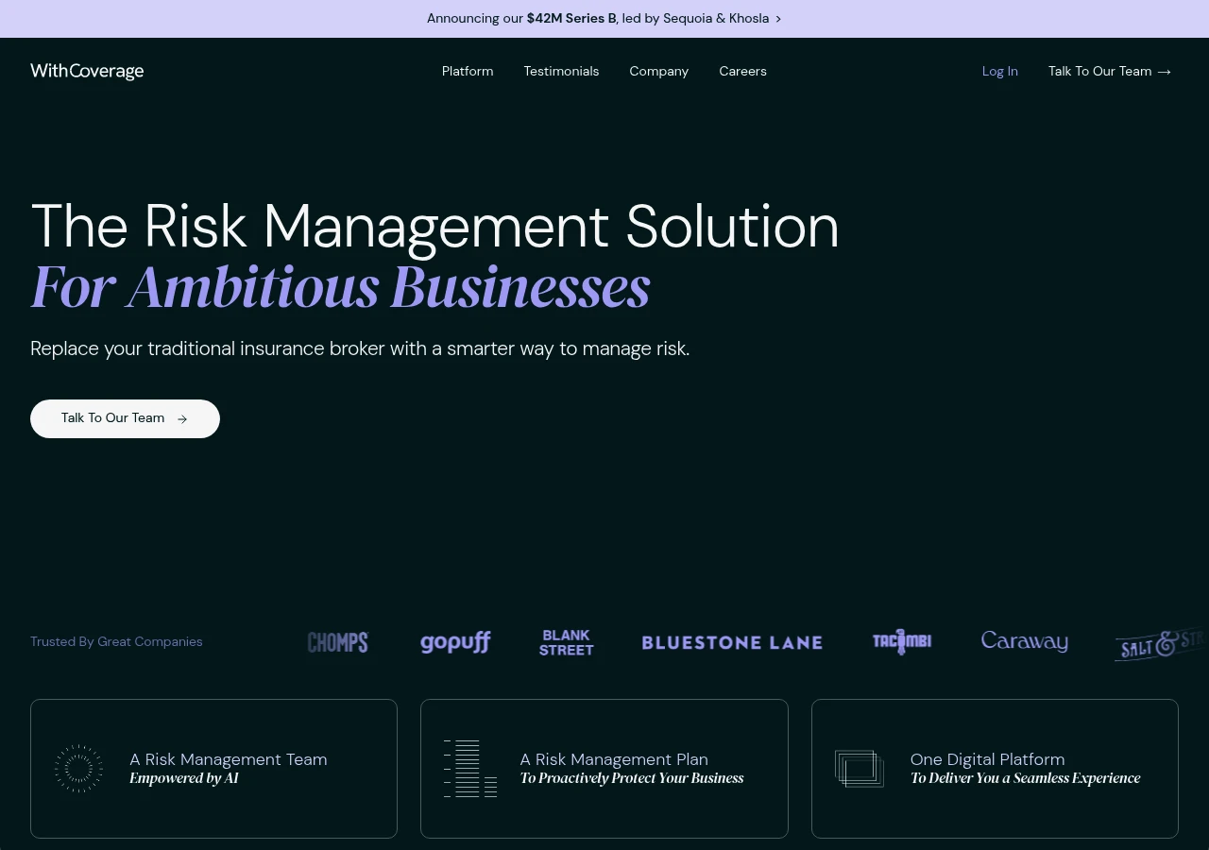
Task: Click the Log In link
Action: click(x=1000, y=71)
